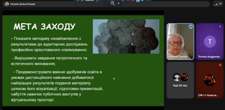Select Наталія Зєніна video tile
The height and width of the screenshot is (110, 225).
click(x=180, y=41)
